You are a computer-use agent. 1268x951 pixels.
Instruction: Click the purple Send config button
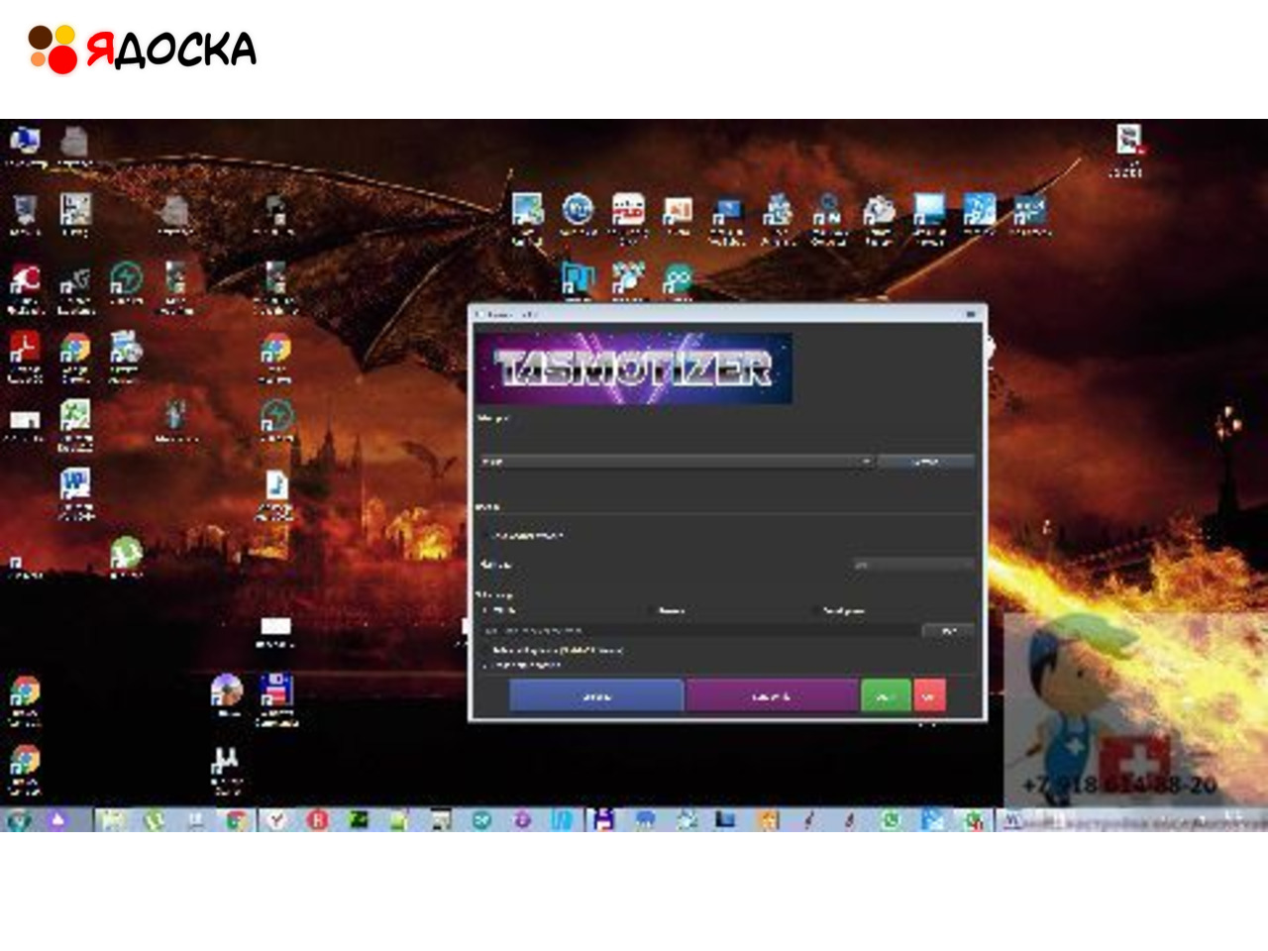772,696
